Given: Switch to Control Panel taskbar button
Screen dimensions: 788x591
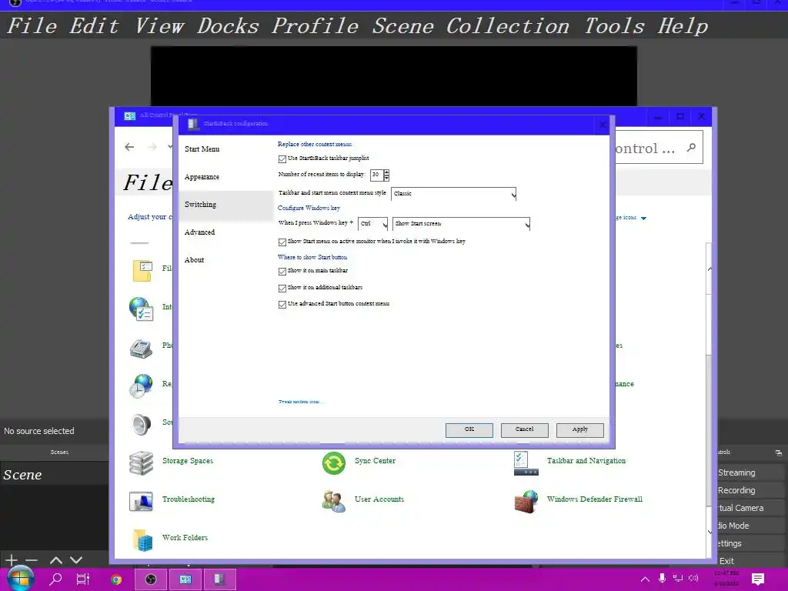Looking at the screenshot, I should pos(185,579).
